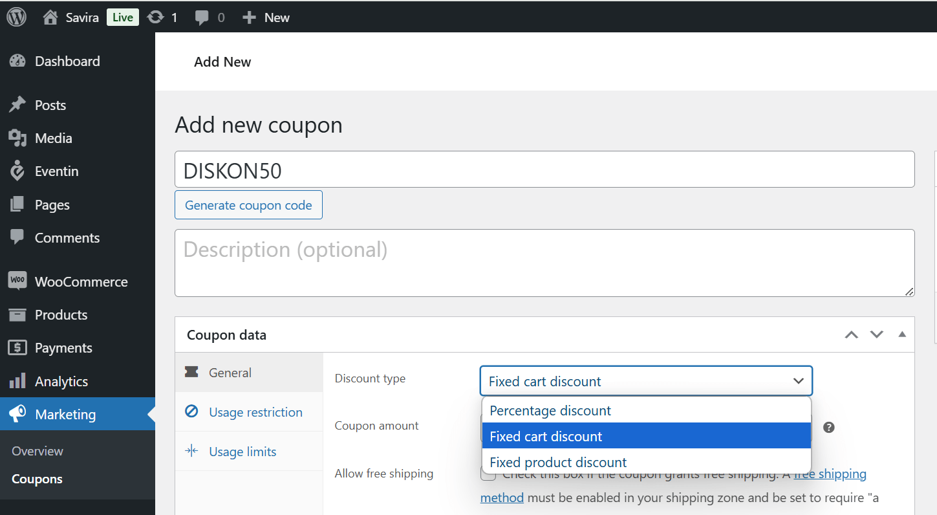Screen dimensions: 937x515
Task: Collapse the Coupon data panel toggle triangle
Action: click(x=901, y=334)
